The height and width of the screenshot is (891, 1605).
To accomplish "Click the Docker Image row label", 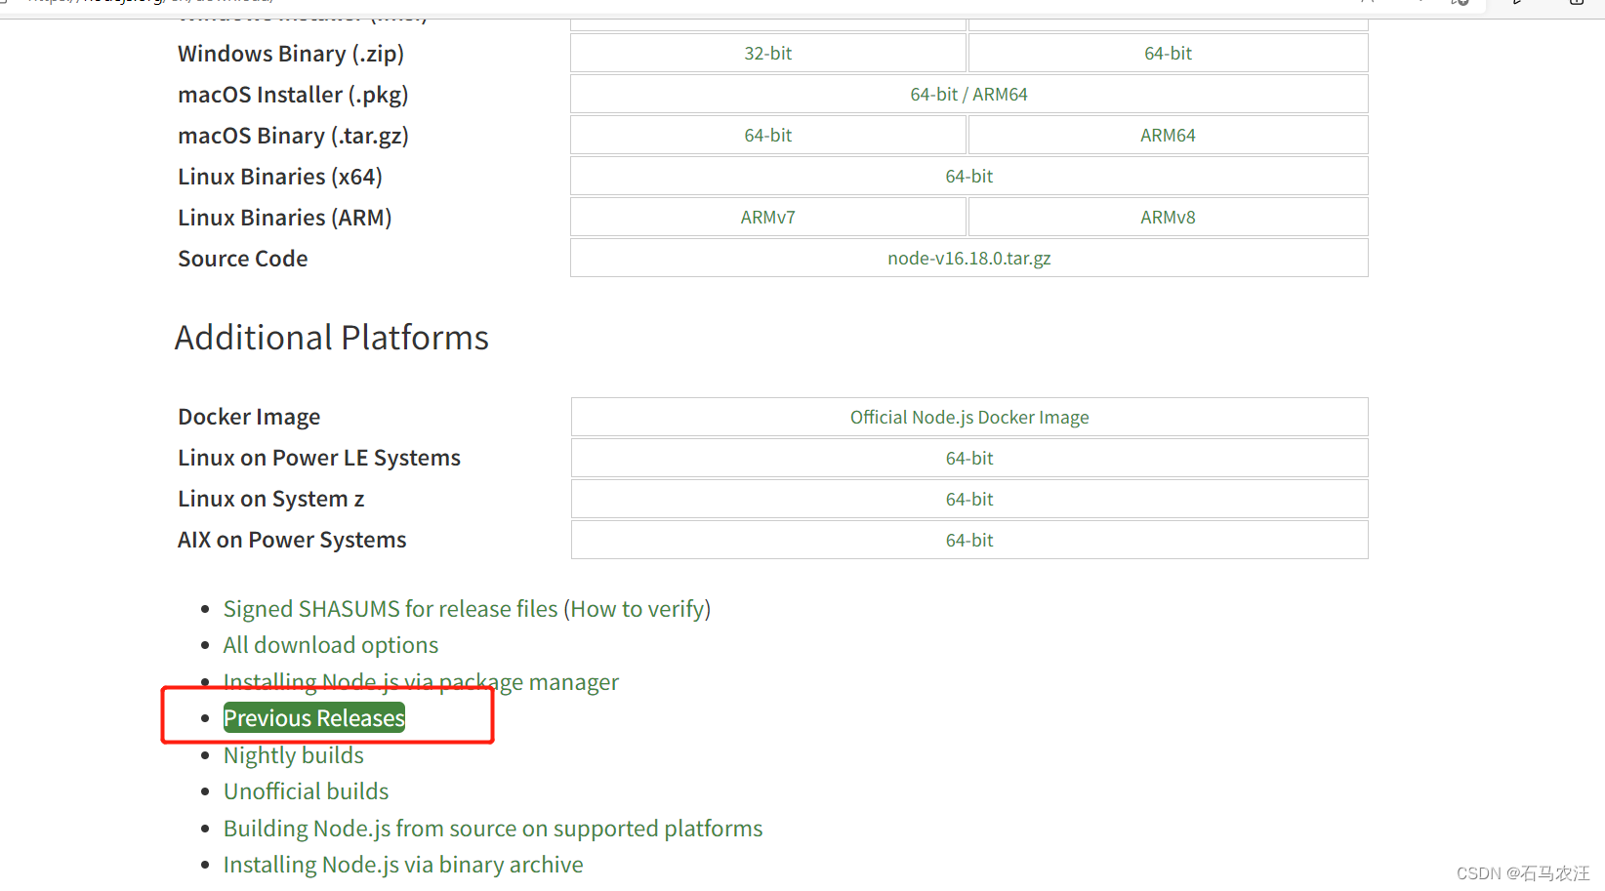I will click(249, 418).
